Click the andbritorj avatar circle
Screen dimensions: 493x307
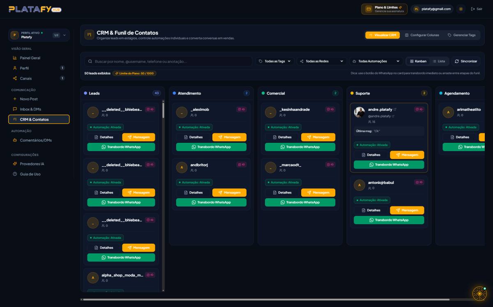[182, 167]
